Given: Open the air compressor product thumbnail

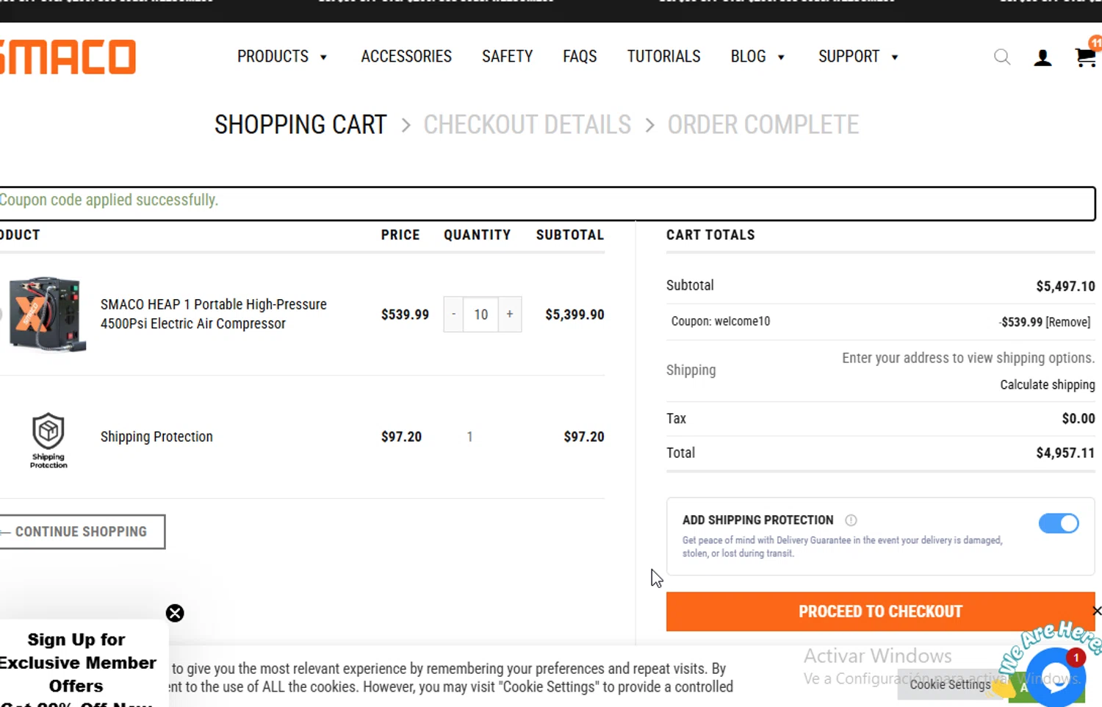Looking at the screenshot, I should click(x=47, y=315).
